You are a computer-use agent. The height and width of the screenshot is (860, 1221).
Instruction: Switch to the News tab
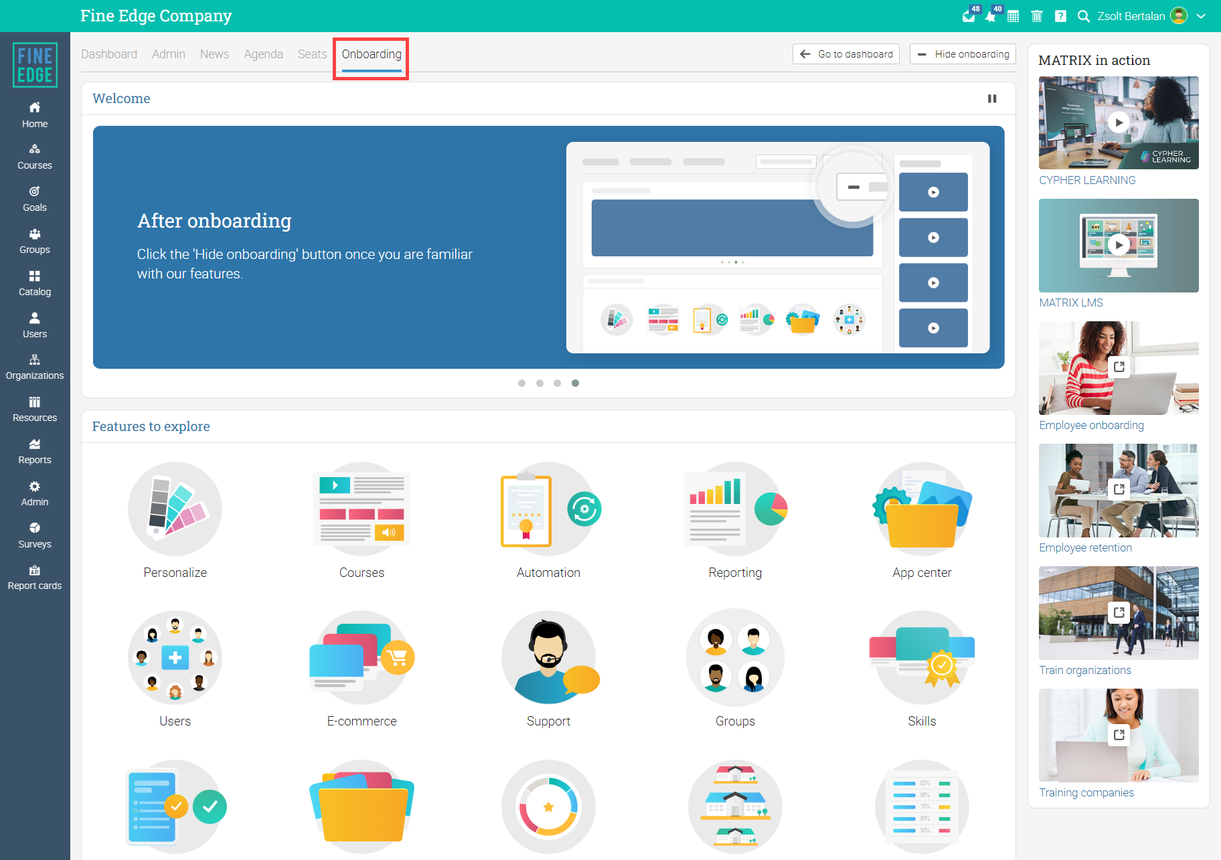[x=214, y=54]
